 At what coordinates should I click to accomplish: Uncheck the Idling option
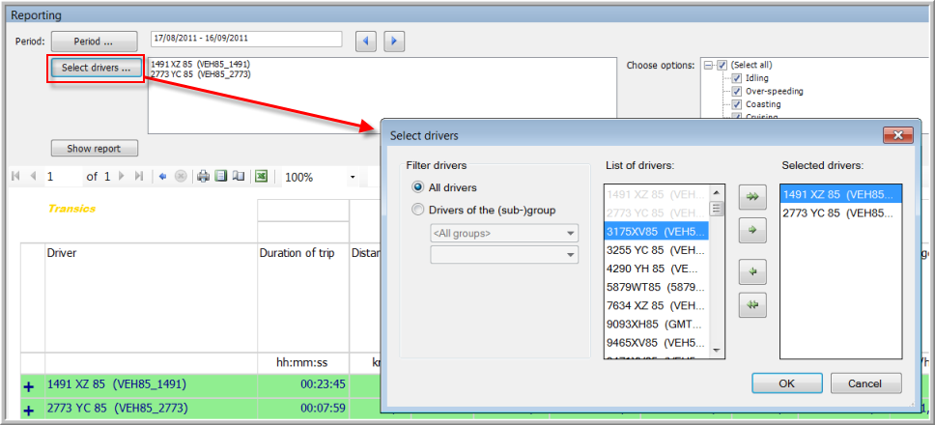(x=736, y=78)
